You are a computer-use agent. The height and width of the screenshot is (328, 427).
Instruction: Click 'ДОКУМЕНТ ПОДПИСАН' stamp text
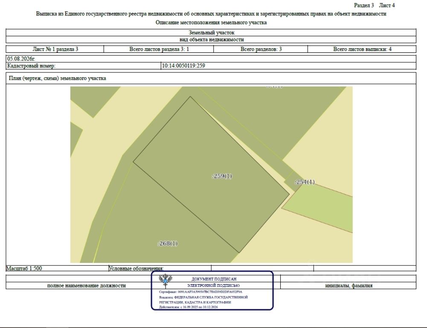pyautogui.click(x=214, y=279)
